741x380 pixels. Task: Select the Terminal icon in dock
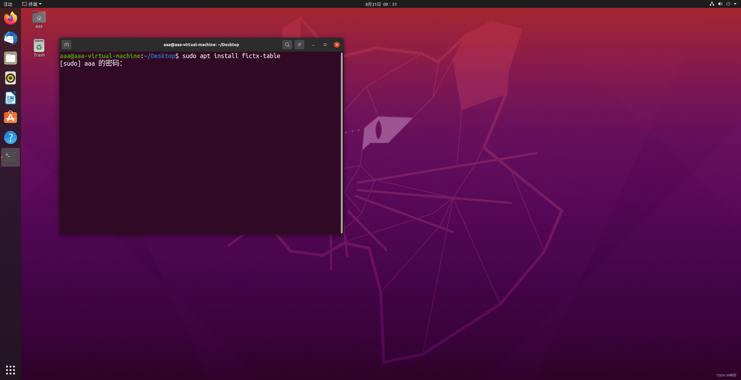point(10,157)
